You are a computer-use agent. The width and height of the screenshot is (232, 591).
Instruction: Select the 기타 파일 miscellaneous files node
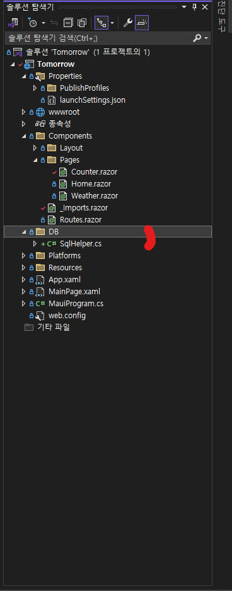coord(53,328)
